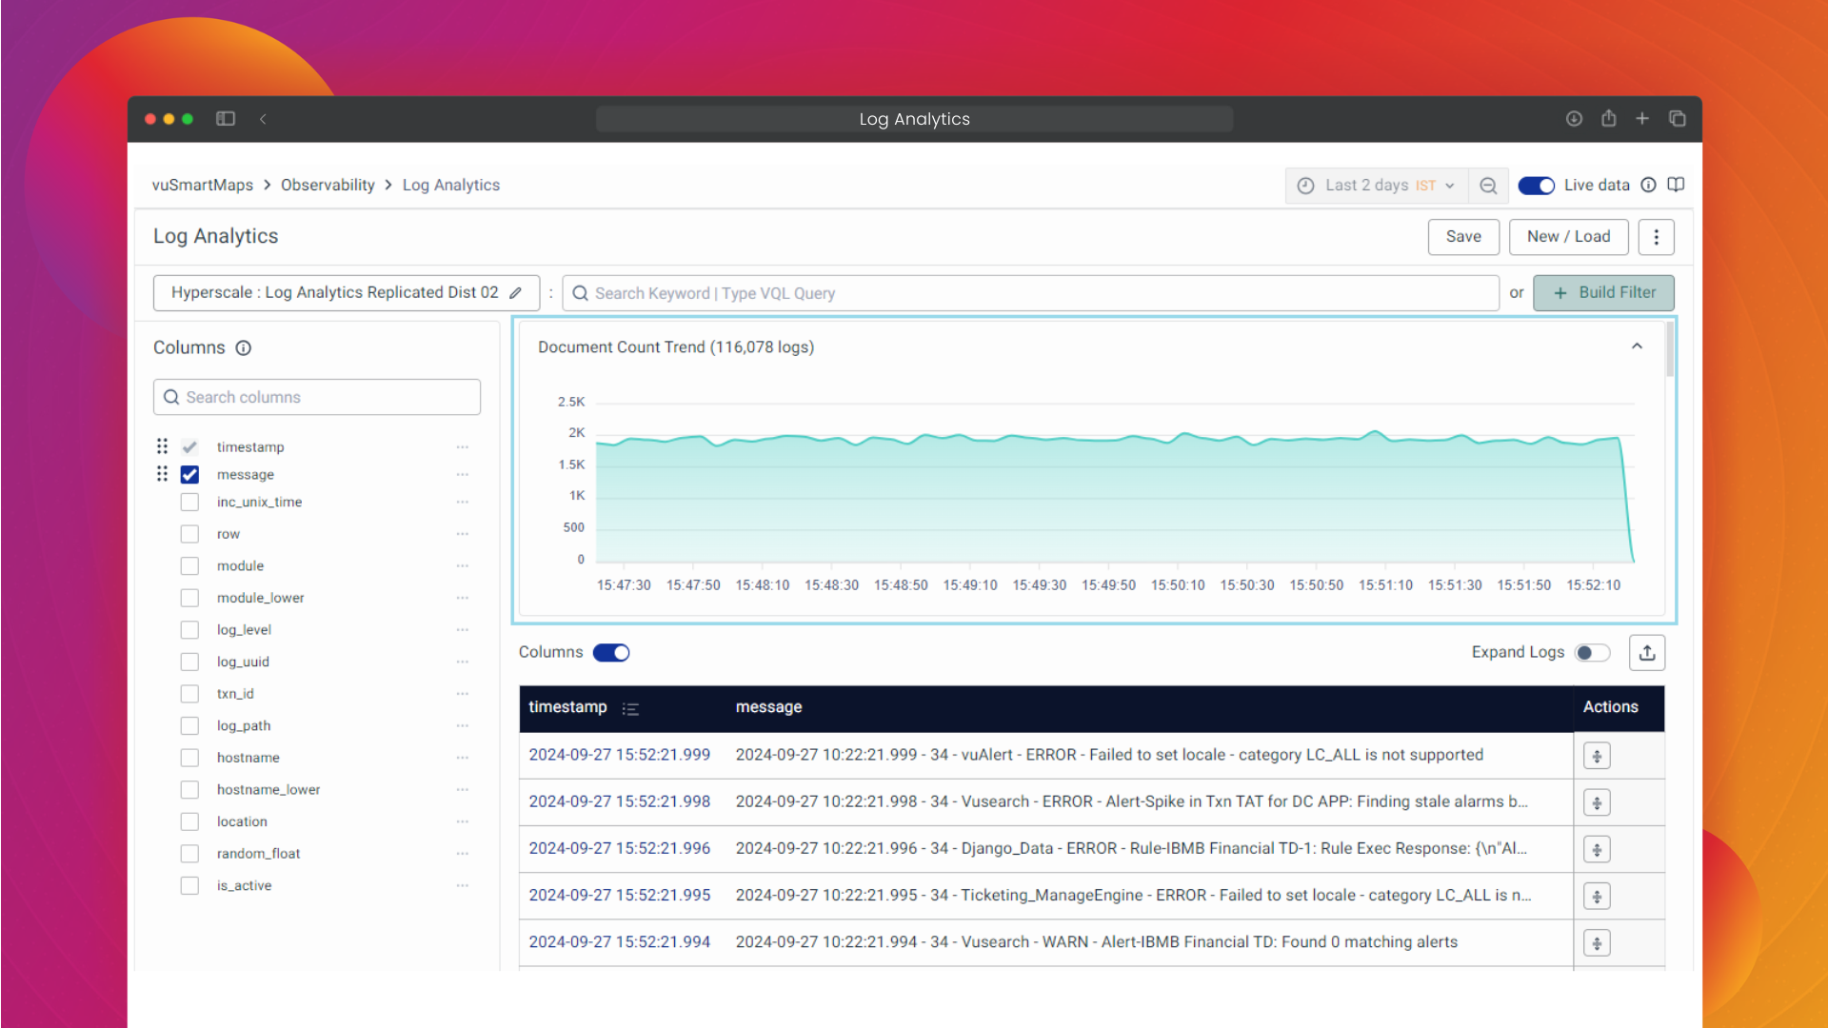Screen dimensions: 1828x1028
Task: Expand the first log row action icon
Action: click(1597, 756)
